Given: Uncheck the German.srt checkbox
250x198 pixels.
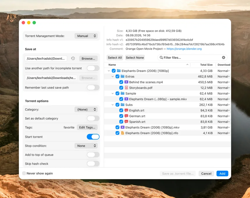Looking at the screenshot, I should pos(121,116).
